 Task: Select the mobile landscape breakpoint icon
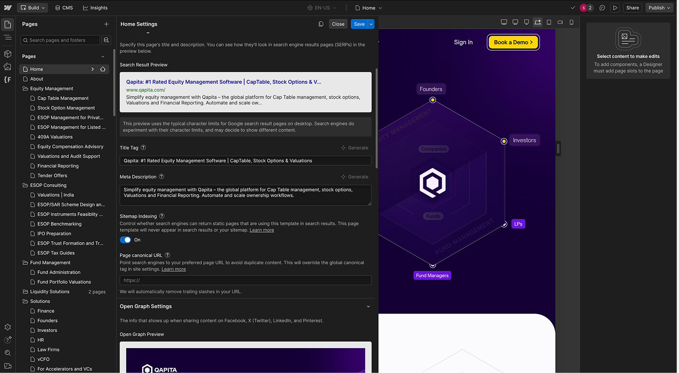[x=560, y=22]
